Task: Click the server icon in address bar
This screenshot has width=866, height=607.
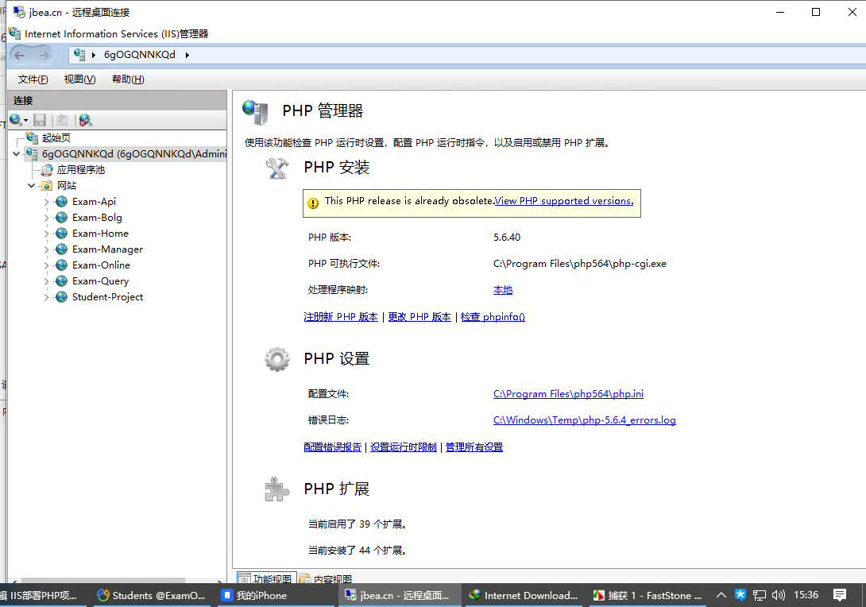Action: [x=79, y=55]
